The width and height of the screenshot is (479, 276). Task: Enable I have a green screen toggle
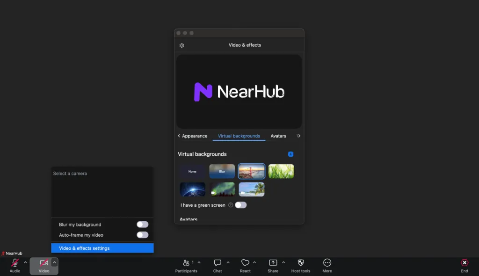point(241,205)
